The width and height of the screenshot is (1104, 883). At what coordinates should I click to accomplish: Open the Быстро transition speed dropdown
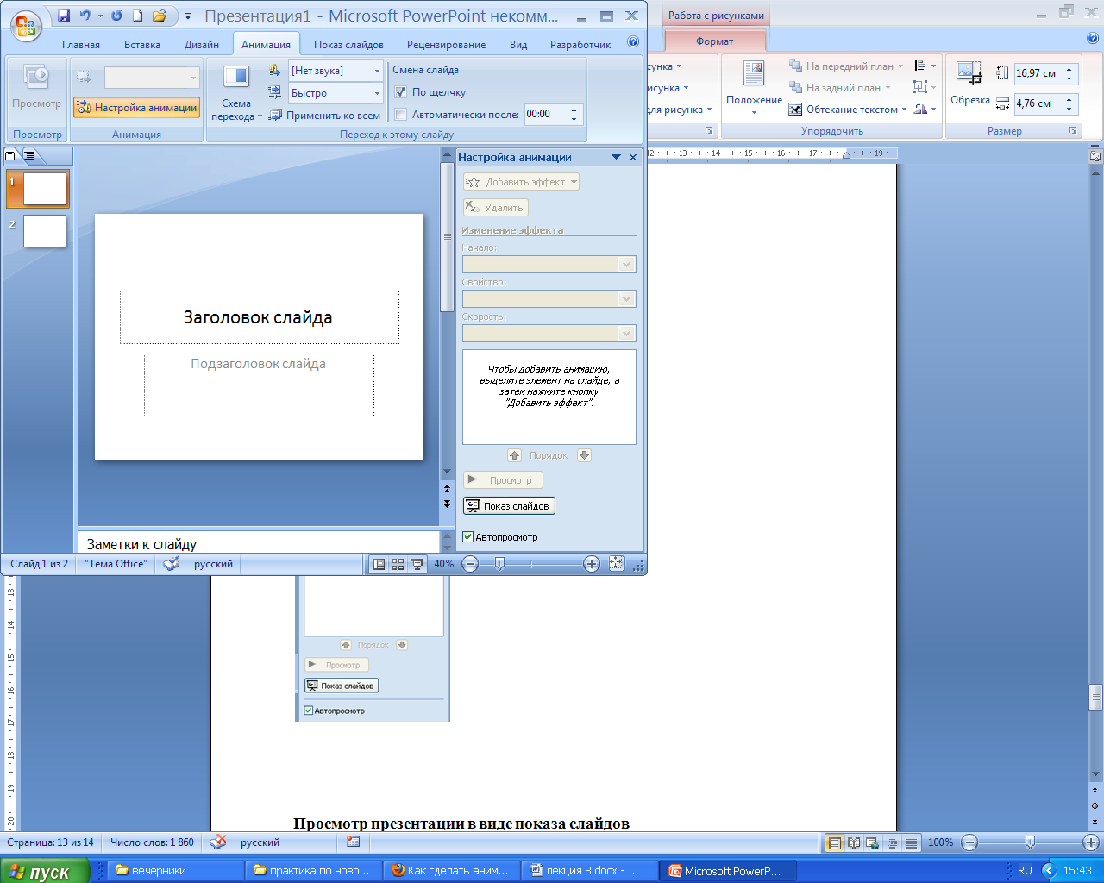[377, 93]
